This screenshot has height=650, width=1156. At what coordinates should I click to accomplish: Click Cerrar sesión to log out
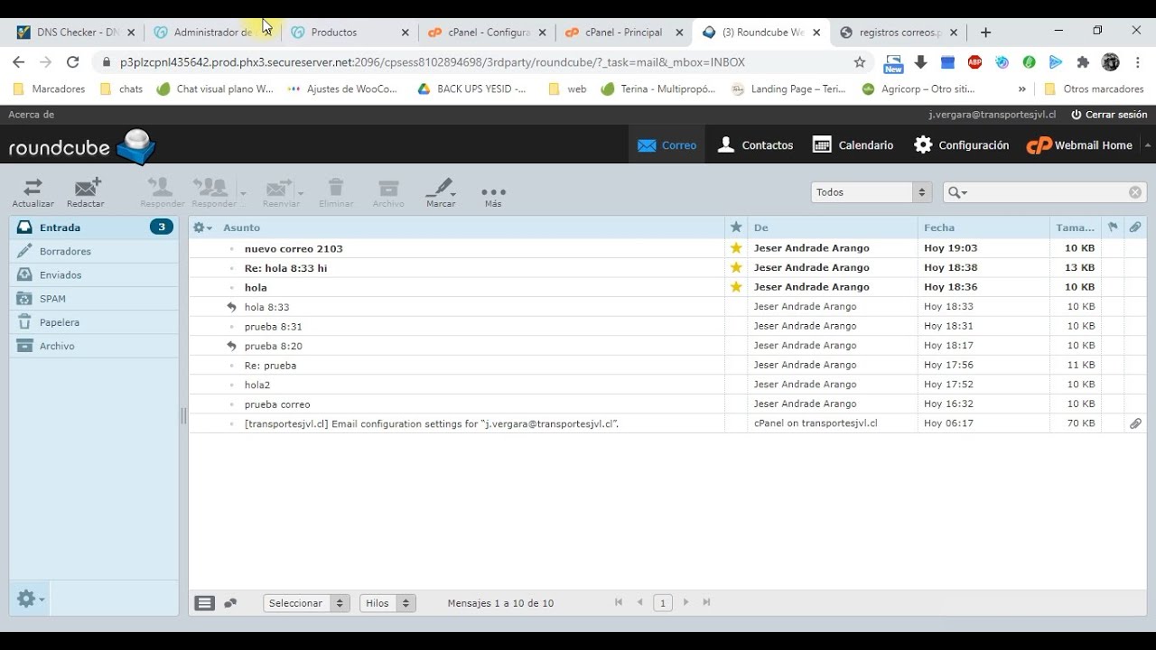pos(1109,115)
